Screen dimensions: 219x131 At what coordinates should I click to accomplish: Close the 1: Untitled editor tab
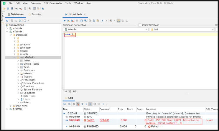[x=85, y=14]
